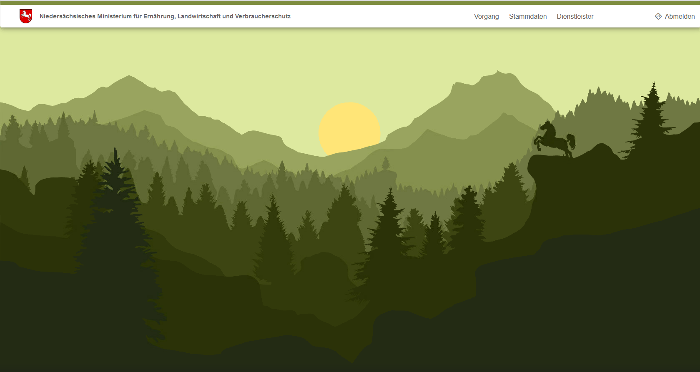Click the Niedersächsisches Ministerium title text

click(165, 16)
